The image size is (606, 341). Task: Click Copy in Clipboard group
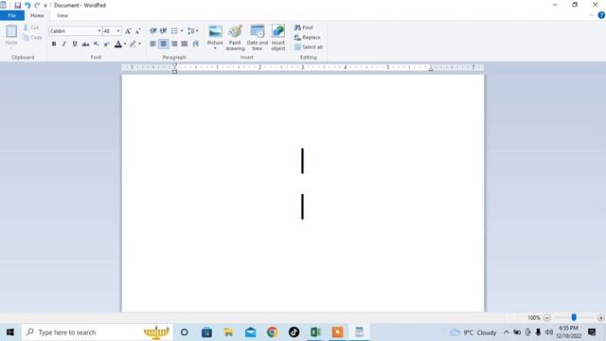click(32, 38)
